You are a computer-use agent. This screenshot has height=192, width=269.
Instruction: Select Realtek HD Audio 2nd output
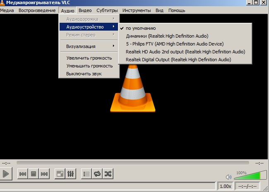185,52
